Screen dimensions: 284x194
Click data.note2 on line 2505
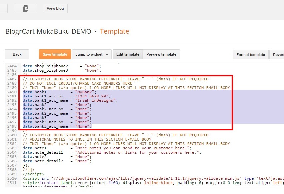35,157
